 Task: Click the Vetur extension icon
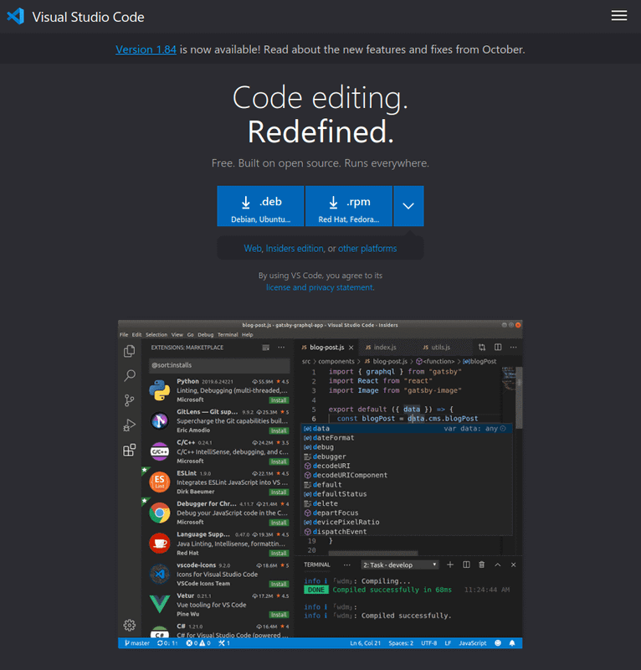coord(160,604)
